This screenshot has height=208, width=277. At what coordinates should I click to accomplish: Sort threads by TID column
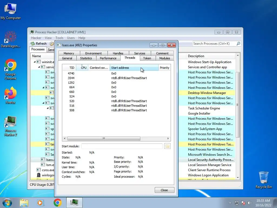coord(69,68)
